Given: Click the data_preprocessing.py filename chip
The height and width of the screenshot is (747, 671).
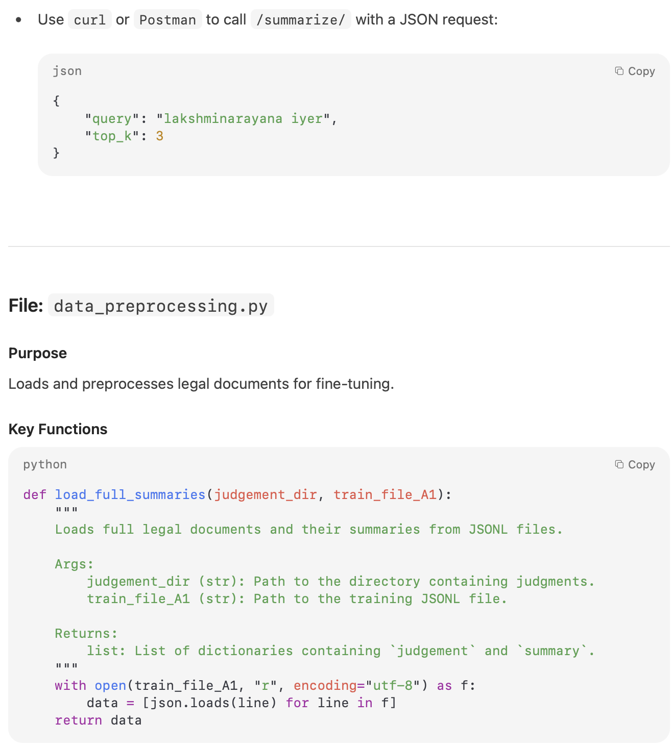Looking at the screenshot, I should pos(160,306).
